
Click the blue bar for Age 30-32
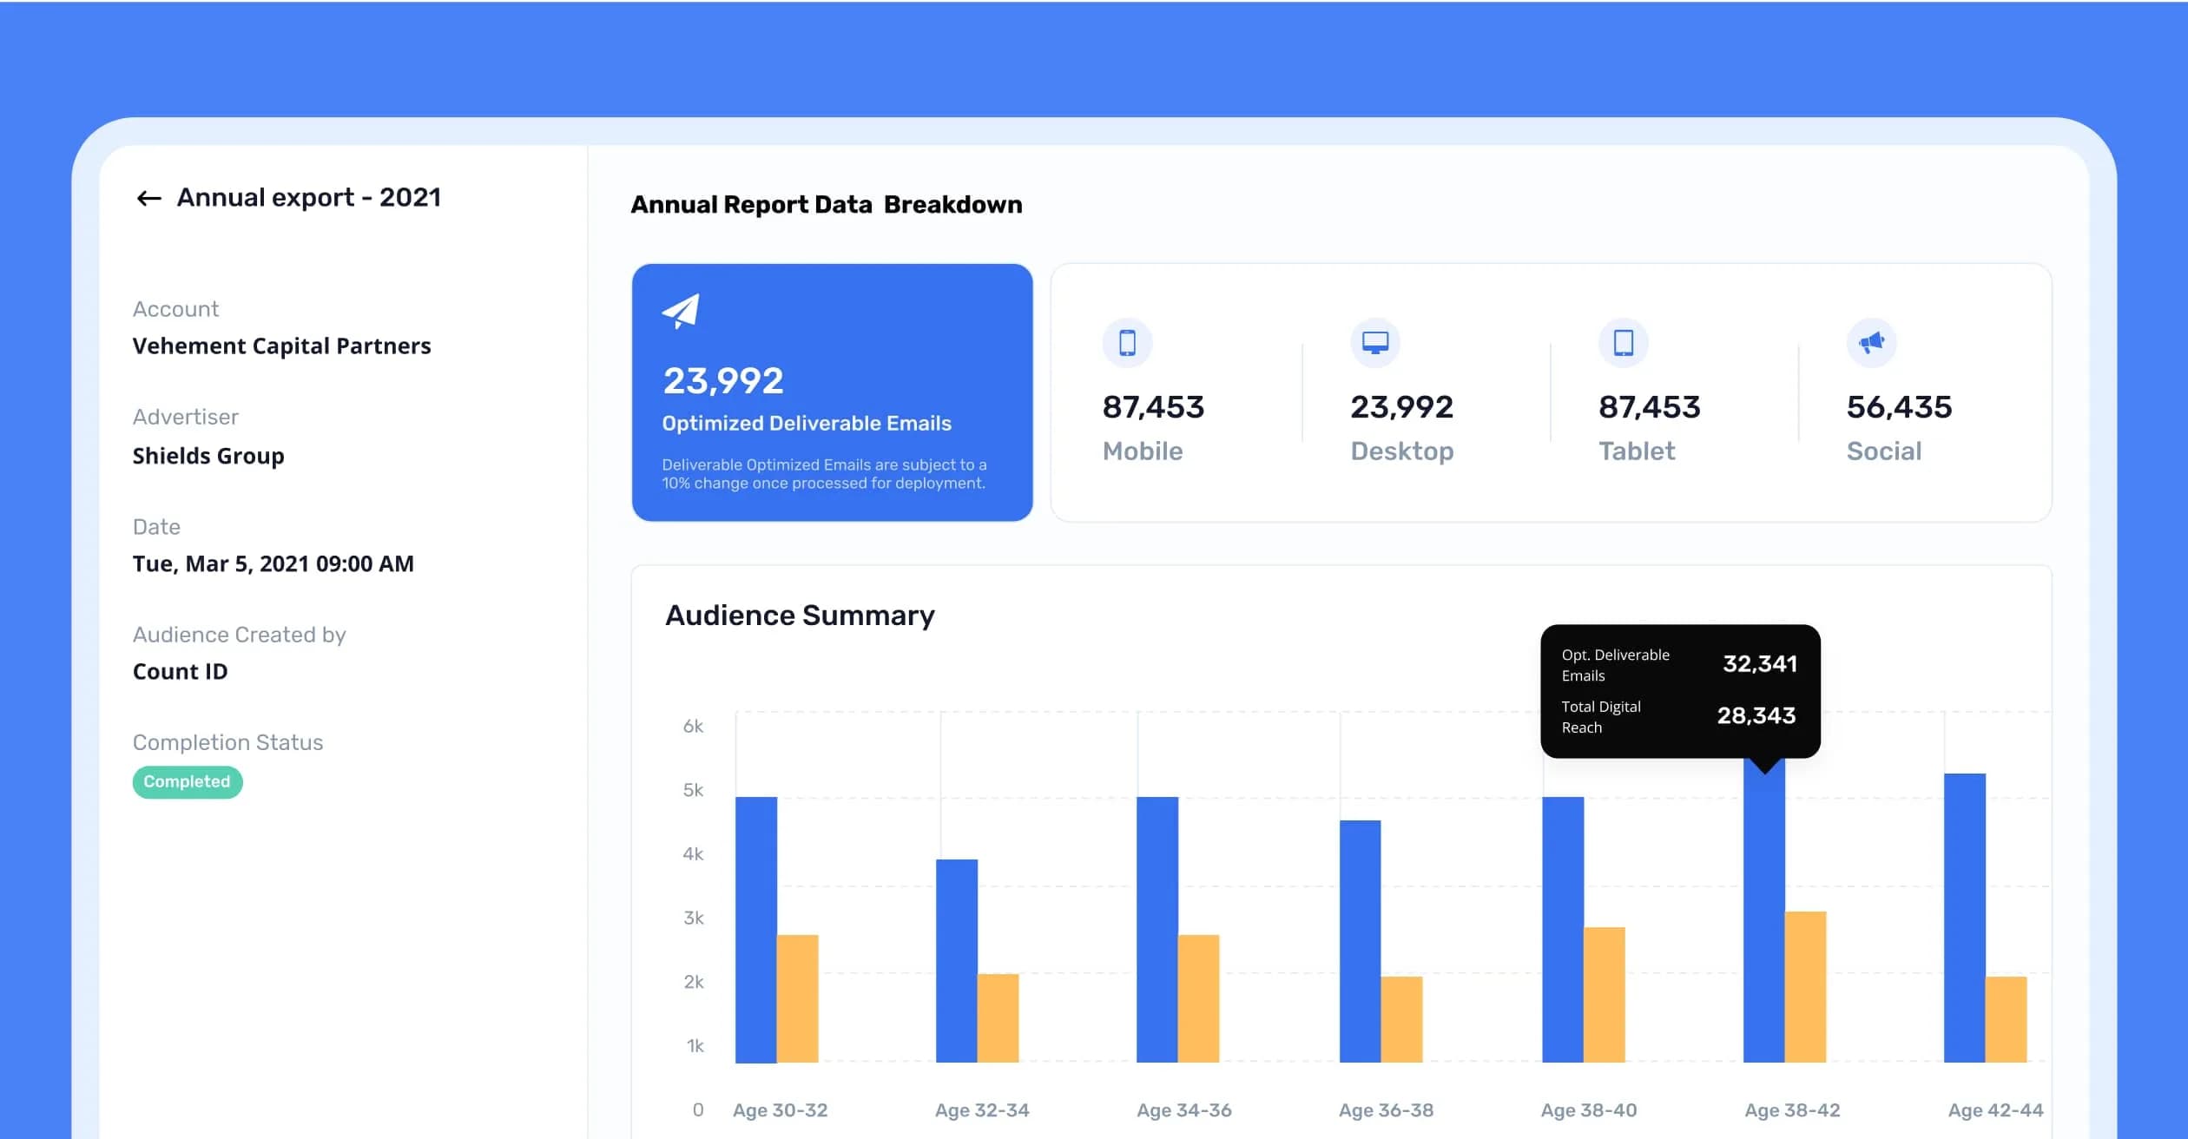[756, 930]
